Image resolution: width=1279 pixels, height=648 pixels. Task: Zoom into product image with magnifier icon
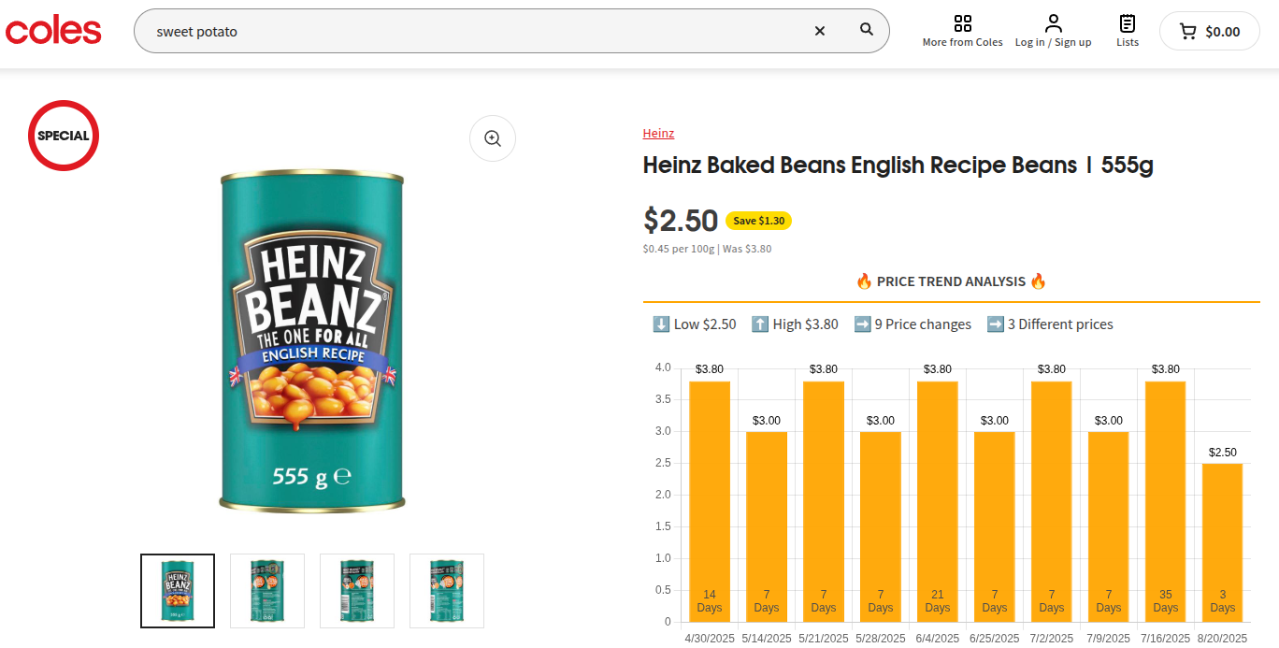(493, 138)
